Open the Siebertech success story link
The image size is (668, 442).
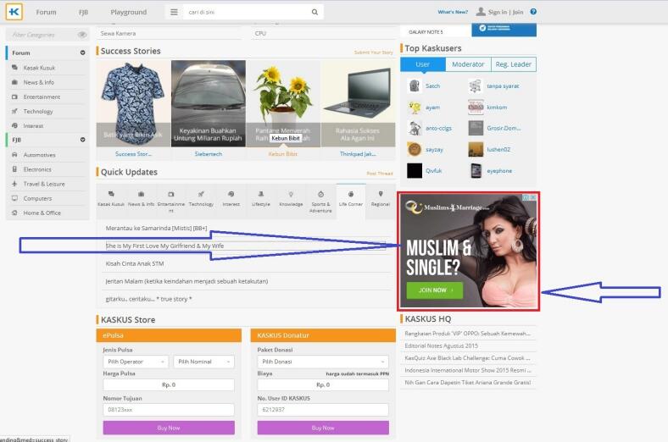pyautogui.click(x=209, y=154)
